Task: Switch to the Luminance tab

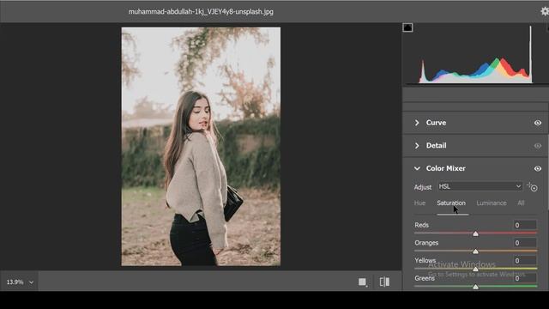Action: coord(492,203)
